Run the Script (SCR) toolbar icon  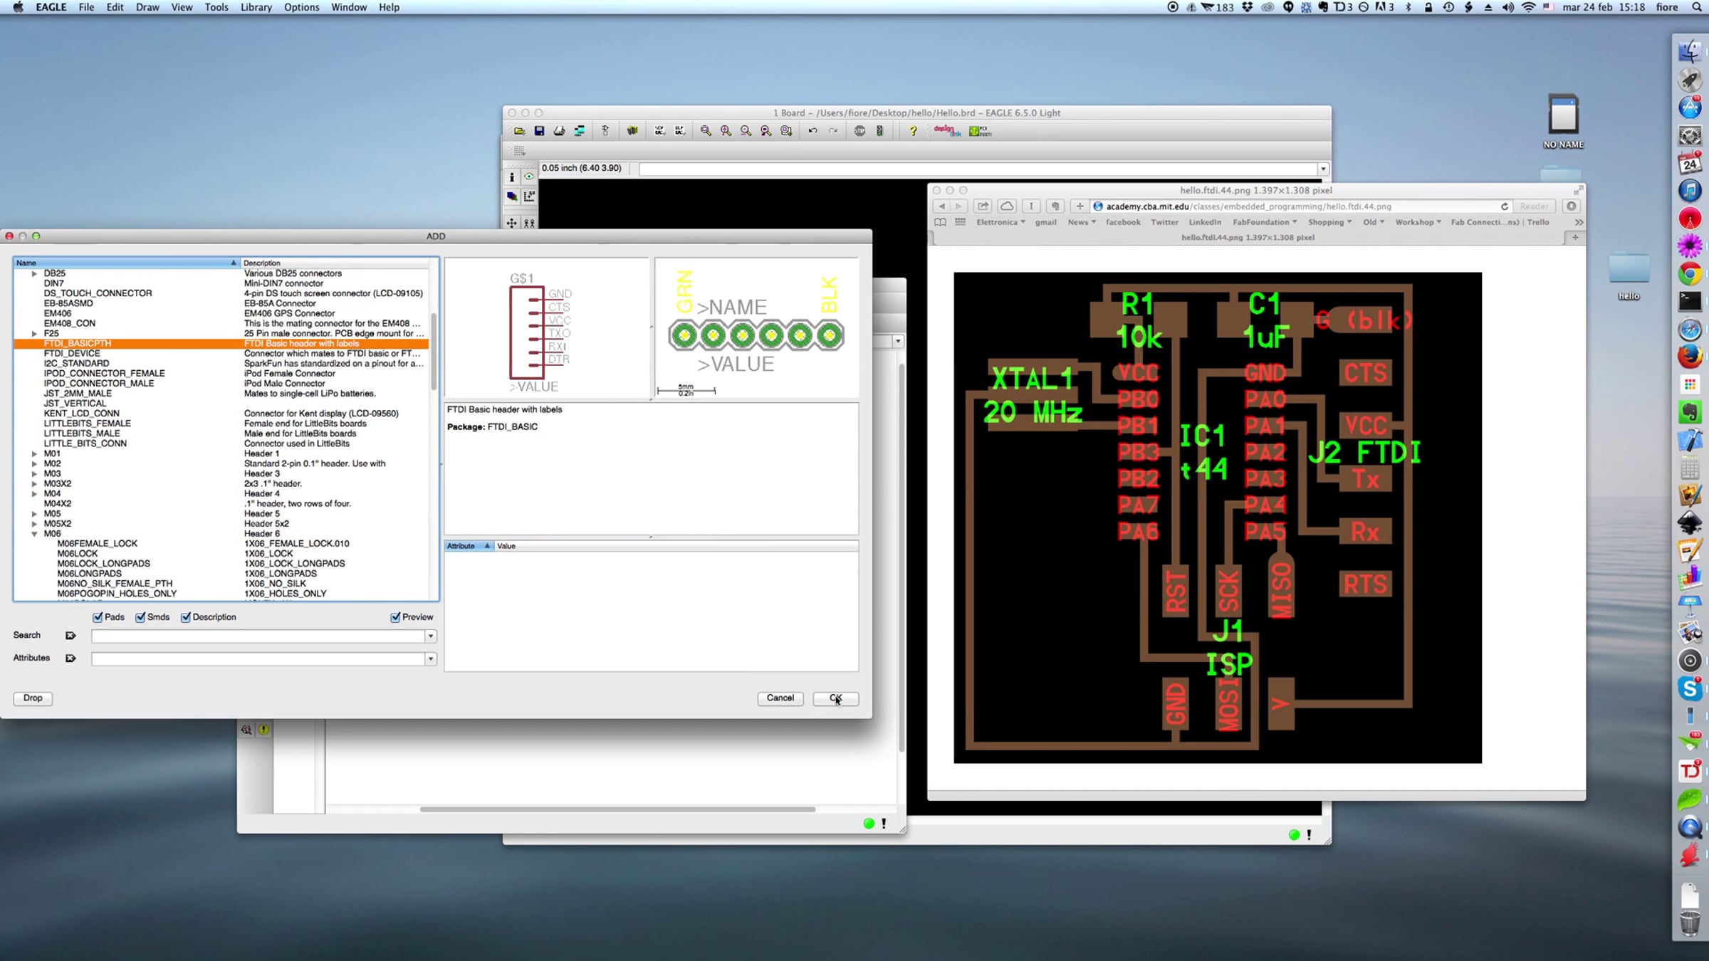(x=659, y=131)
